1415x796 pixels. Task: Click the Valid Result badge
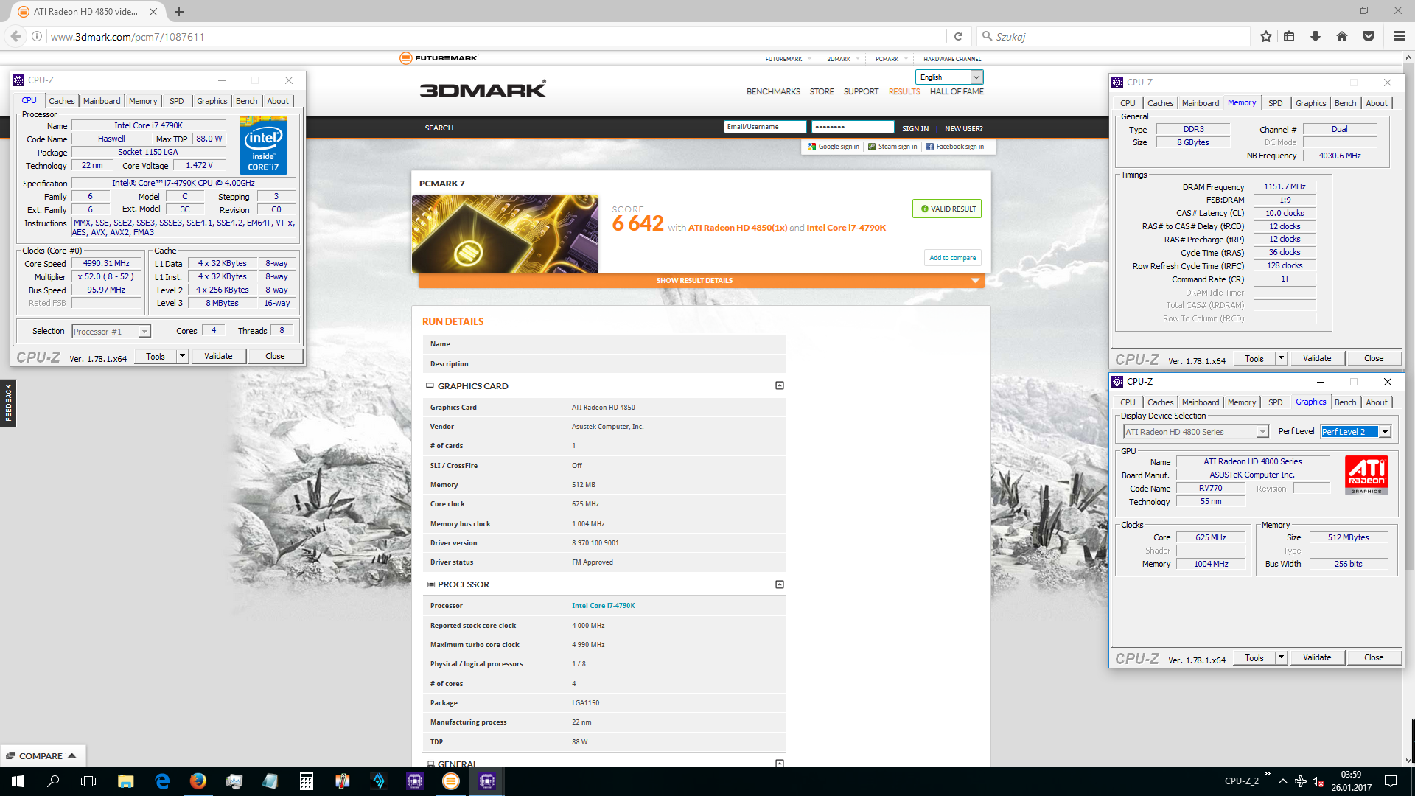click(947, 209)
